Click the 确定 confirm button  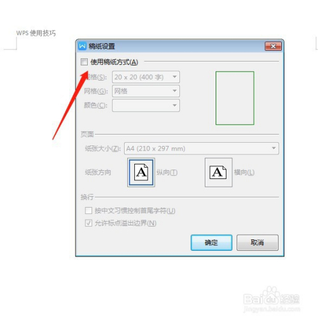pos(211,243)
